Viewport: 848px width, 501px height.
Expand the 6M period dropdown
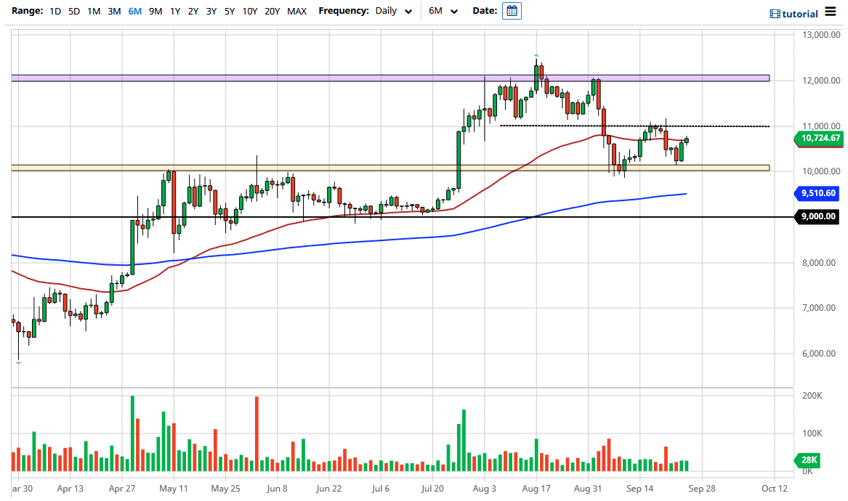tap(443, 11)
